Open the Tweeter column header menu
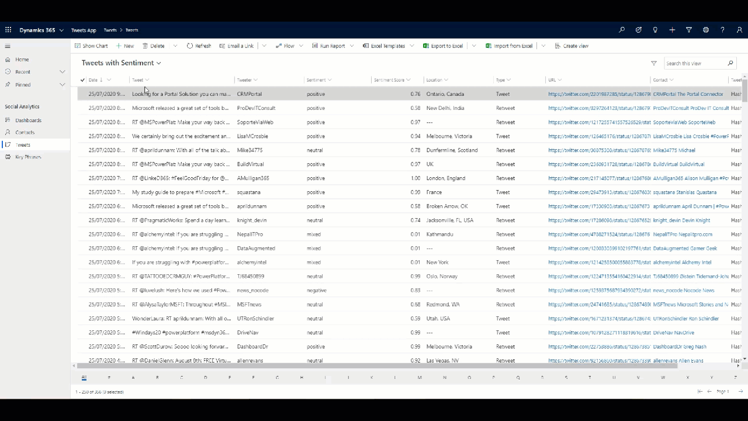Viewport: 748px width, 421px height. tap(247, 80)
